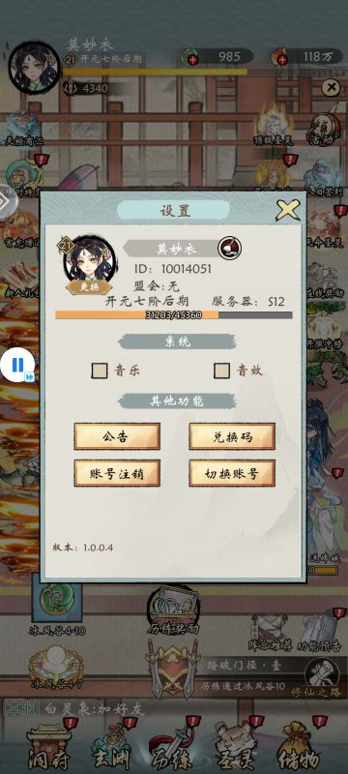The image size is (348, 774).
Task: Open the 修仙之路 scroll icon
Action: tap(322, 678)
